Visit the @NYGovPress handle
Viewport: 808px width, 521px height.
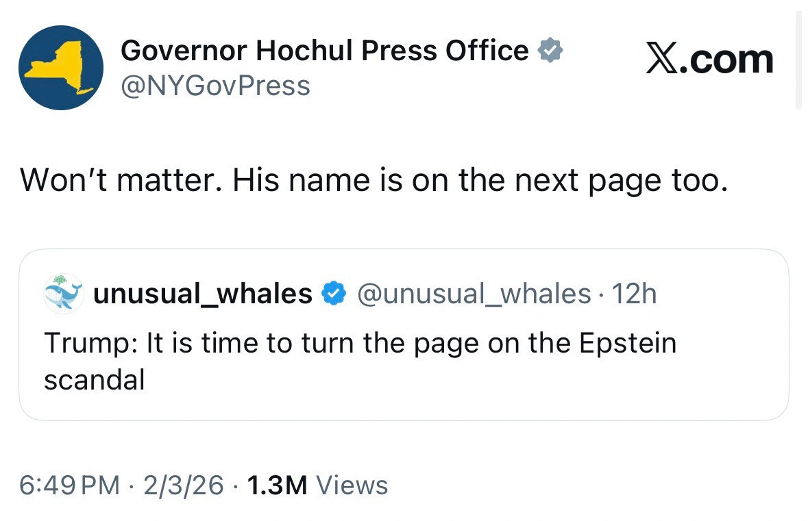coord(215,86)
